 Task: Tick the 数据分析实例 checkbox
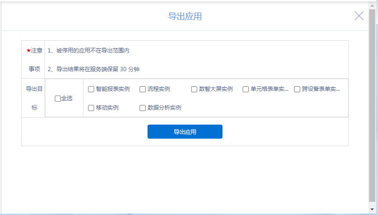pos(143,108)
